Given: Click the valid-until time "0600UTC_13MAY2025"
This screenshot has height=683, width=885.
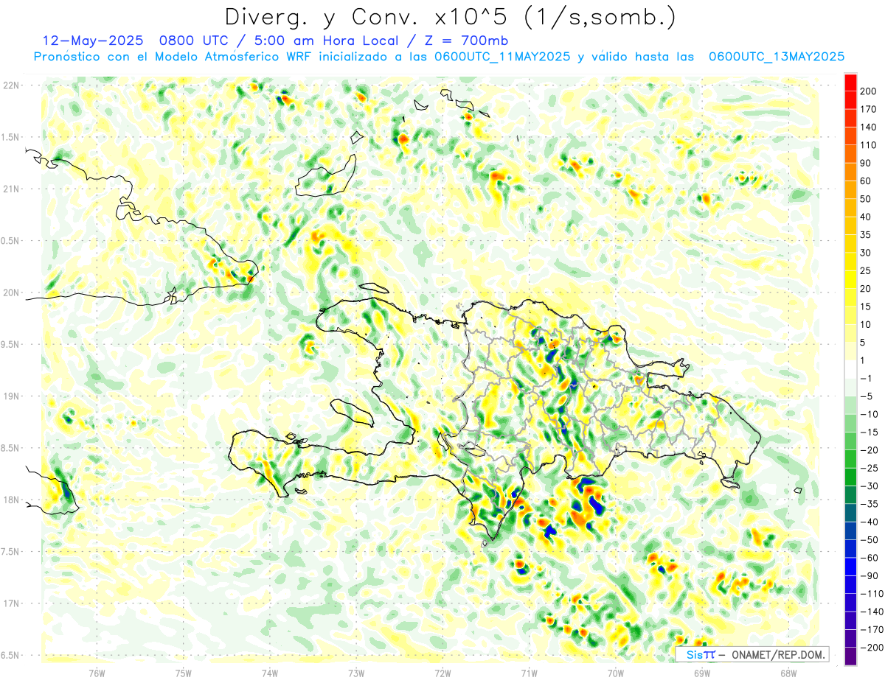Looking at the screenshot, I should 777,57.
